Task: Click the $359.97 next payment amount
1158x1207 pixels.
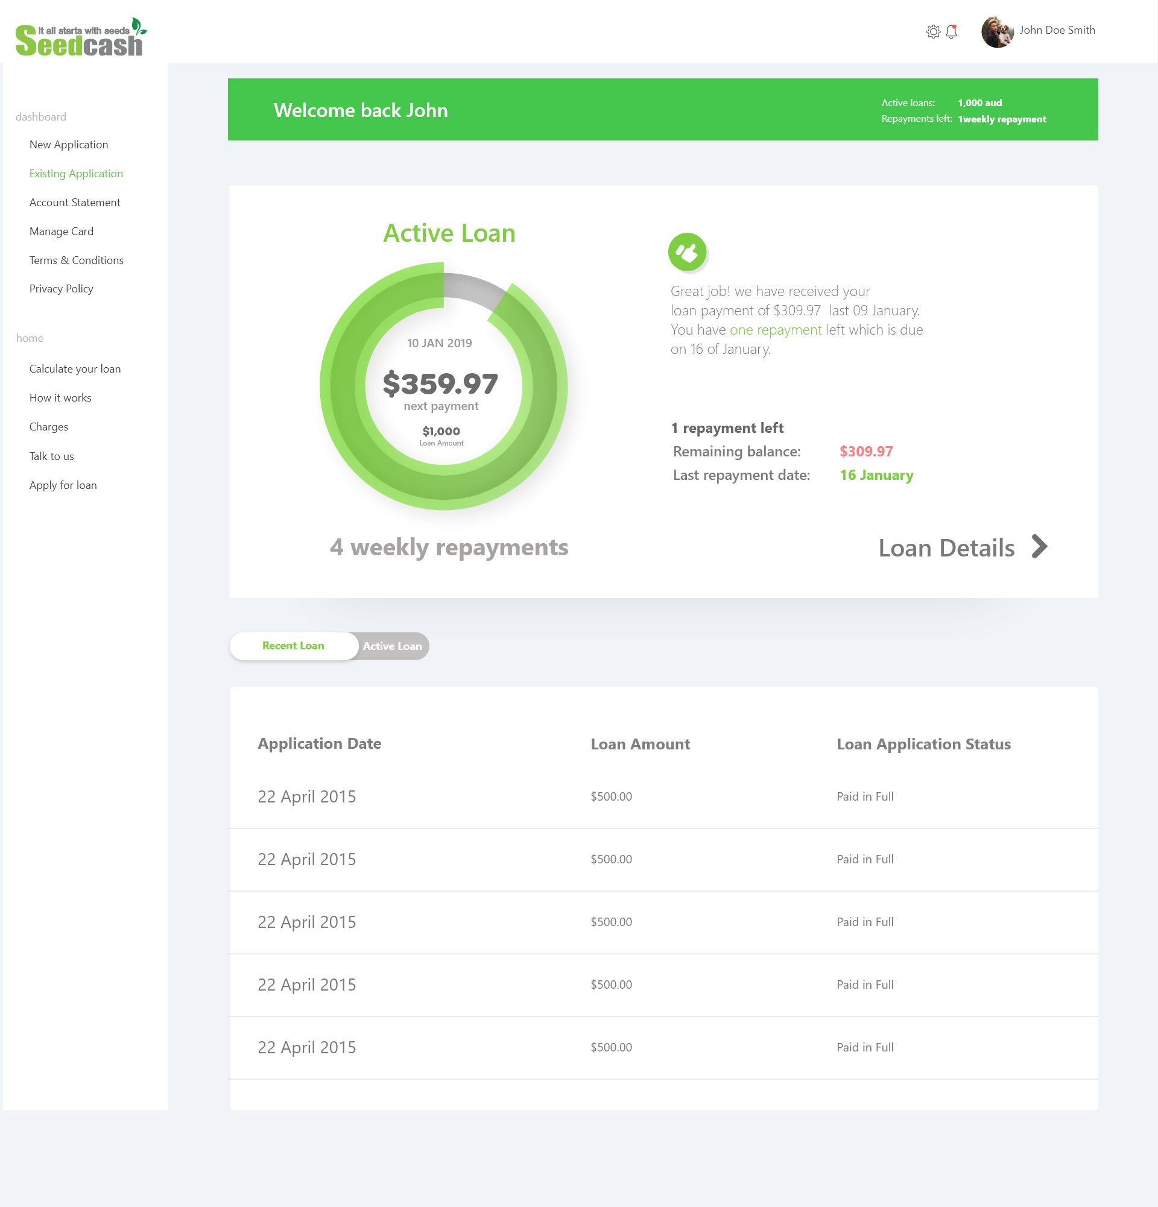Action: [440, 383]
